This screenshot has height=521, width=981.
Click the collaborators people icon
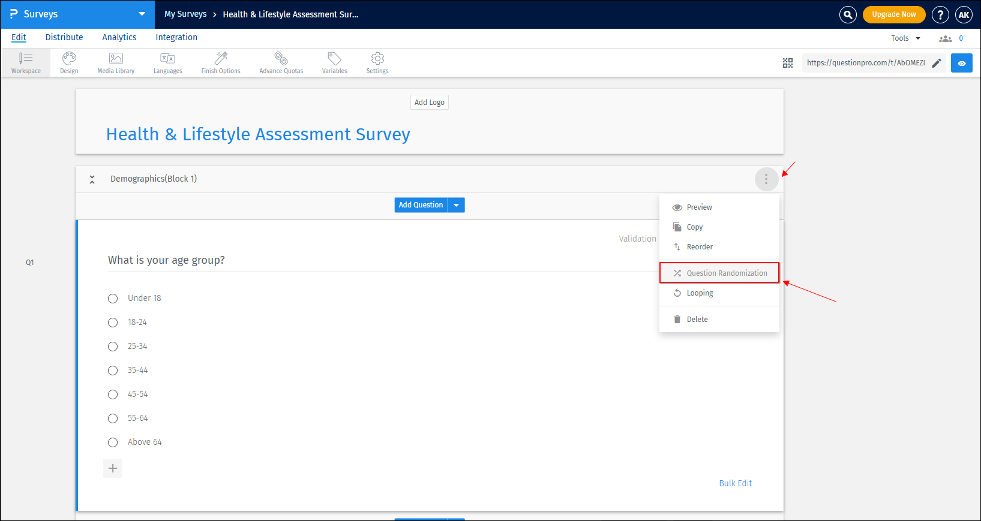tap(946, 38)
